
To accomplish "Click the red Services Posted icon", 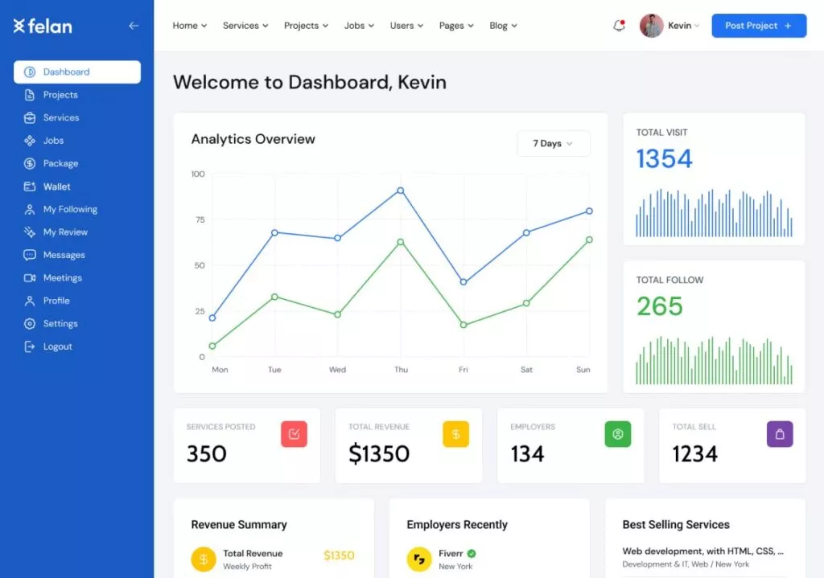I will (294, 434).
